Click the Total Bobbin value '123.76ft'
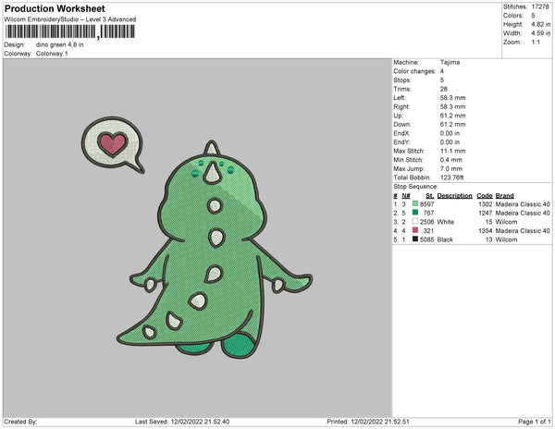Viewport: 555px width, 429px height. coord(452,178)
